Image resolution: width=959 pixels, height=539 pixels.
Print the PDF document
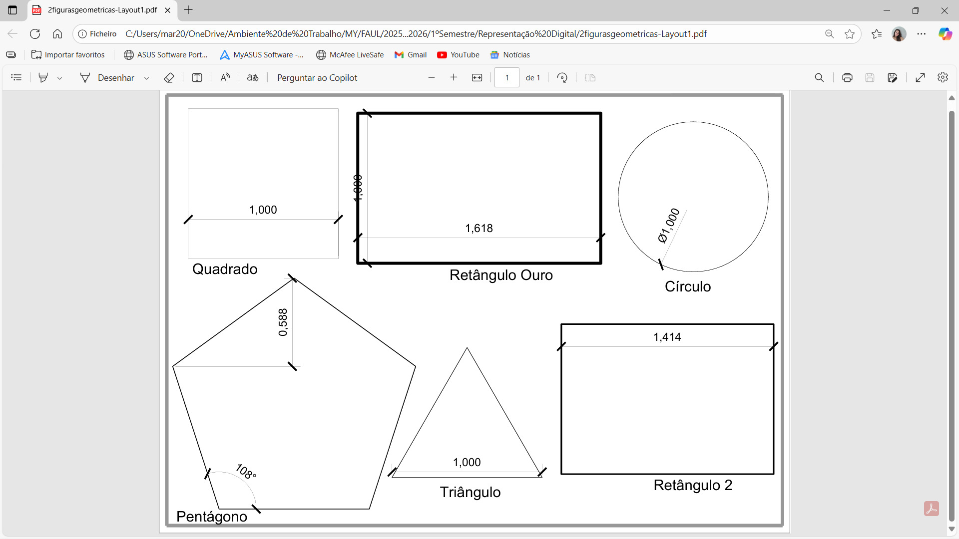coord(847,77)
